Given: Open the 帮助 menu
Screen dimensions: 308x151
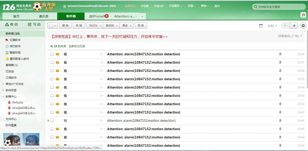Looking at the screenshot, I should tap(205, 6).
